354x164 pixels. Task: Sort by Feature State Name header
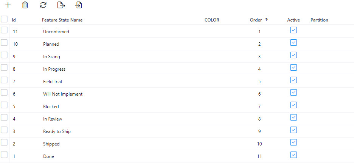coord(62,20)
